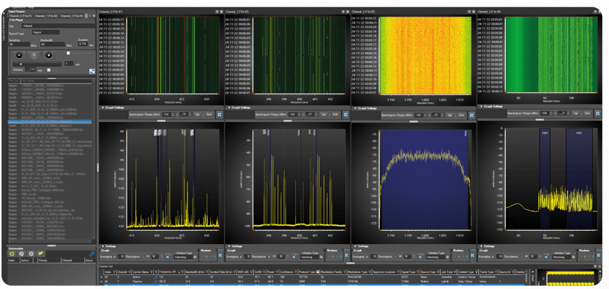Screen dimensions: 609x289
Task: Click the green start icon in Automation panel
Action: point(12,254)
